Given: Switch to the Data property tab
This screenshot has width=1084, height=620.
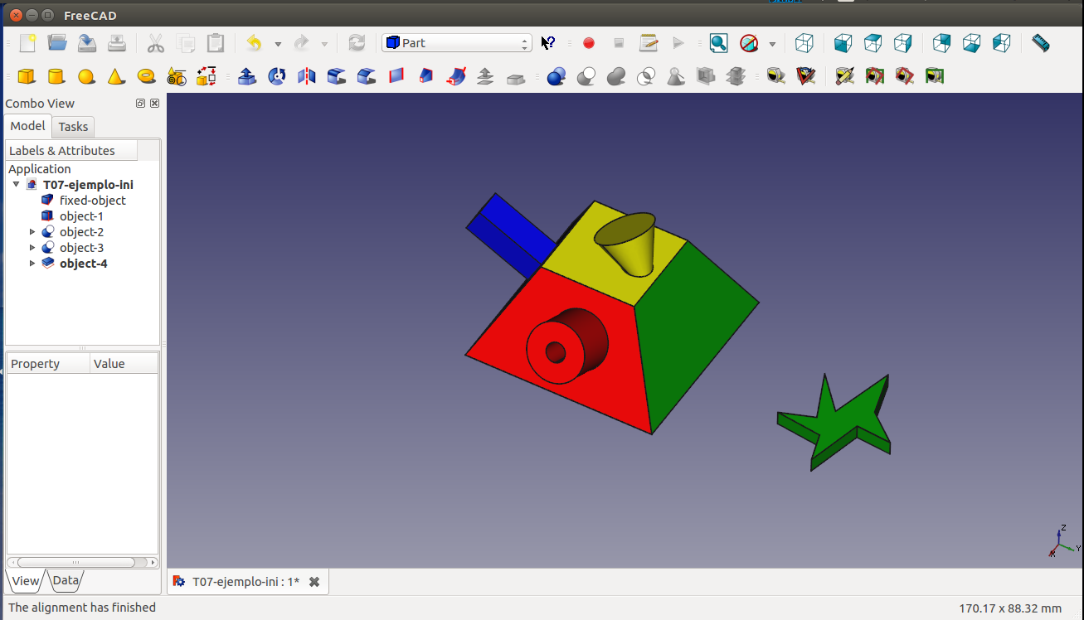Looking at the screenshot, I should (x=66, y=580).
